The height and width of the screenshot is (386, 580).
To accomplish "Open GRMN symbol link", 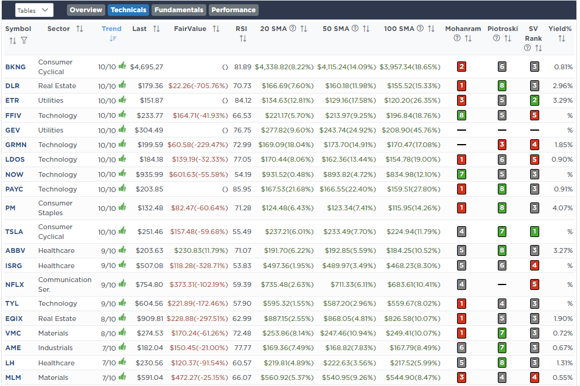I will [x=16, y=145].
